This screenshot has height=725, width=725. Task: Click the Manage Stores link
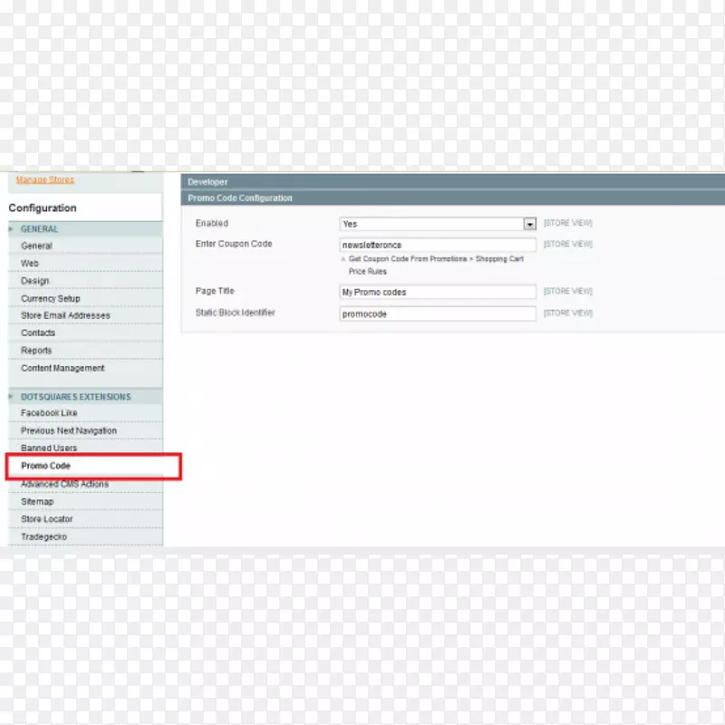click(x=45, y=179)
